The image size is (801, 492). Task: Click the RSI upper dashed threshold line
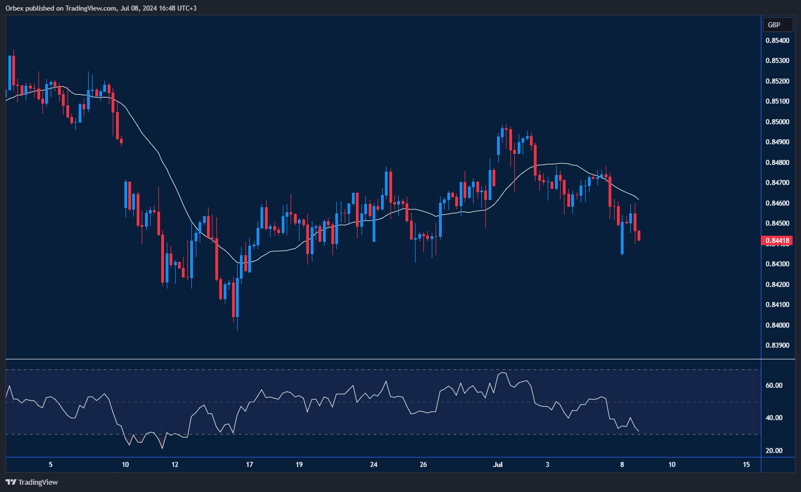click(x=379, y=368)
